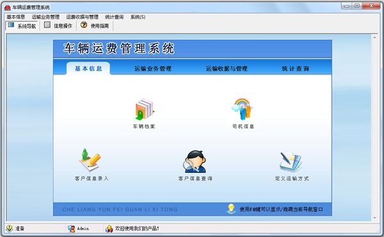Click the 使用指南 toolbar label
Screen dimensions: 384x237
click(x=100, y=26)
